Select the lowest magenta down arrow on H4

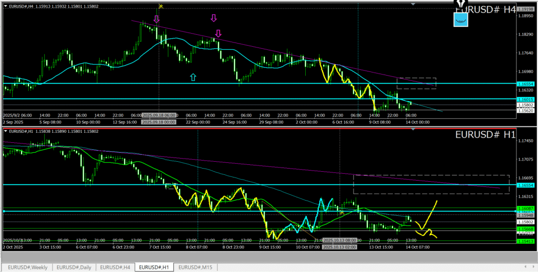[218, 34]
